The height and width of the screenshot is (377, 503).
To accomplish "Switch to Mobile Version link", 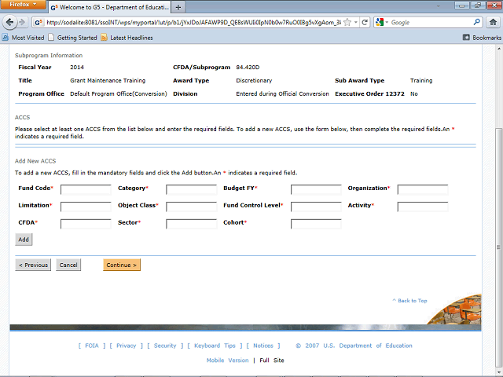I will 227,360.
